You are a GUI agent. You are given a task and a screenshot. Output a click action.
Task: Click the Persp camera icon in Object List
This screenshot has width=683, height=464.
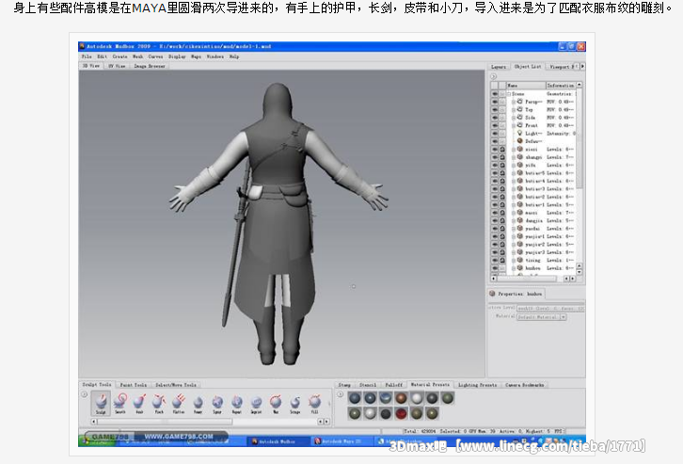[x=519, y=102]
